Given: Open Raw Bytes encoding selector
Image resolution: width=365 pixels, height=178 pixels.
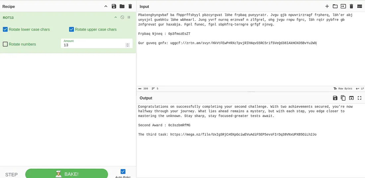Looking at the screenshot, I should pos(343,89).
